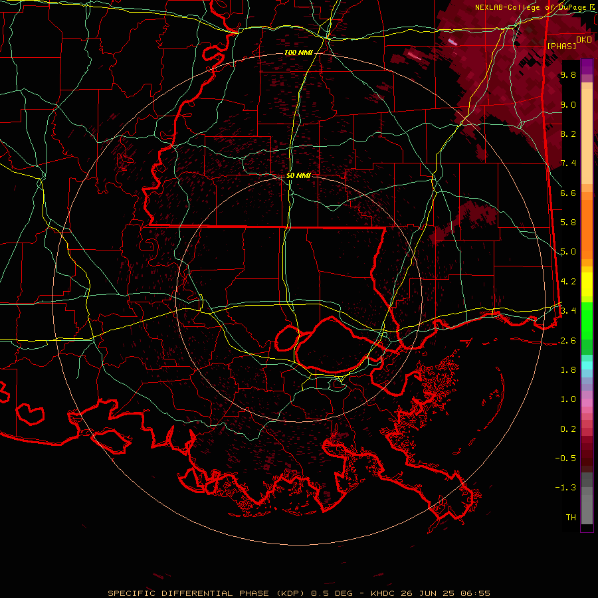Viewport: 598px width, 598px height.
Task: Click the cyan band of the color bar
Action: 587,365
